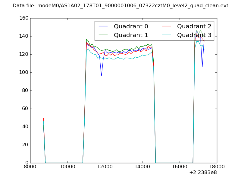241x181 pixels.
Task: Click the Quadrant 3 legend label
Action: [x=194, y=35]
